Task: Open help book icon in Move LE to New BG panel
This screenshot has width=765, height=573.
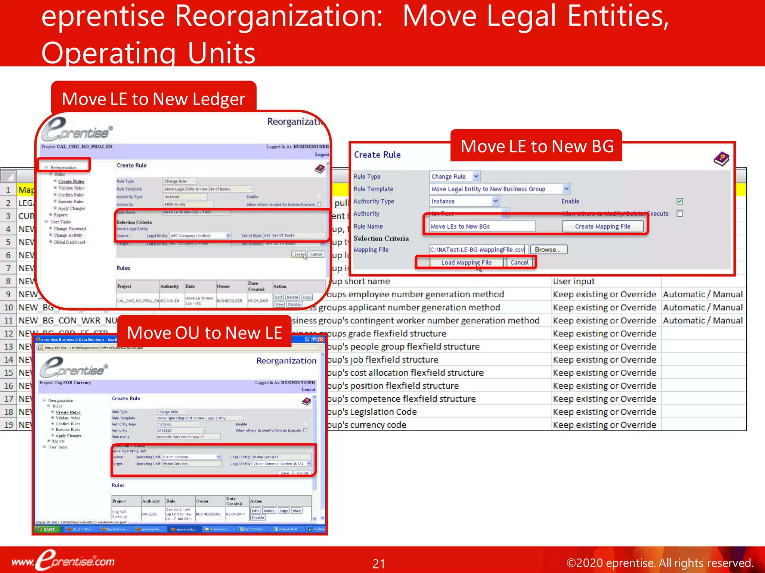Action: point(721,159)
